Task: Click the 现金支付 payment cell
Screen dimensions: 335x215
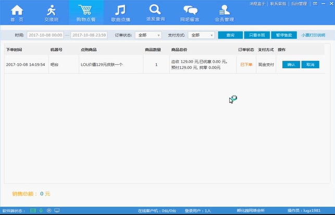Action: [266, 65]
